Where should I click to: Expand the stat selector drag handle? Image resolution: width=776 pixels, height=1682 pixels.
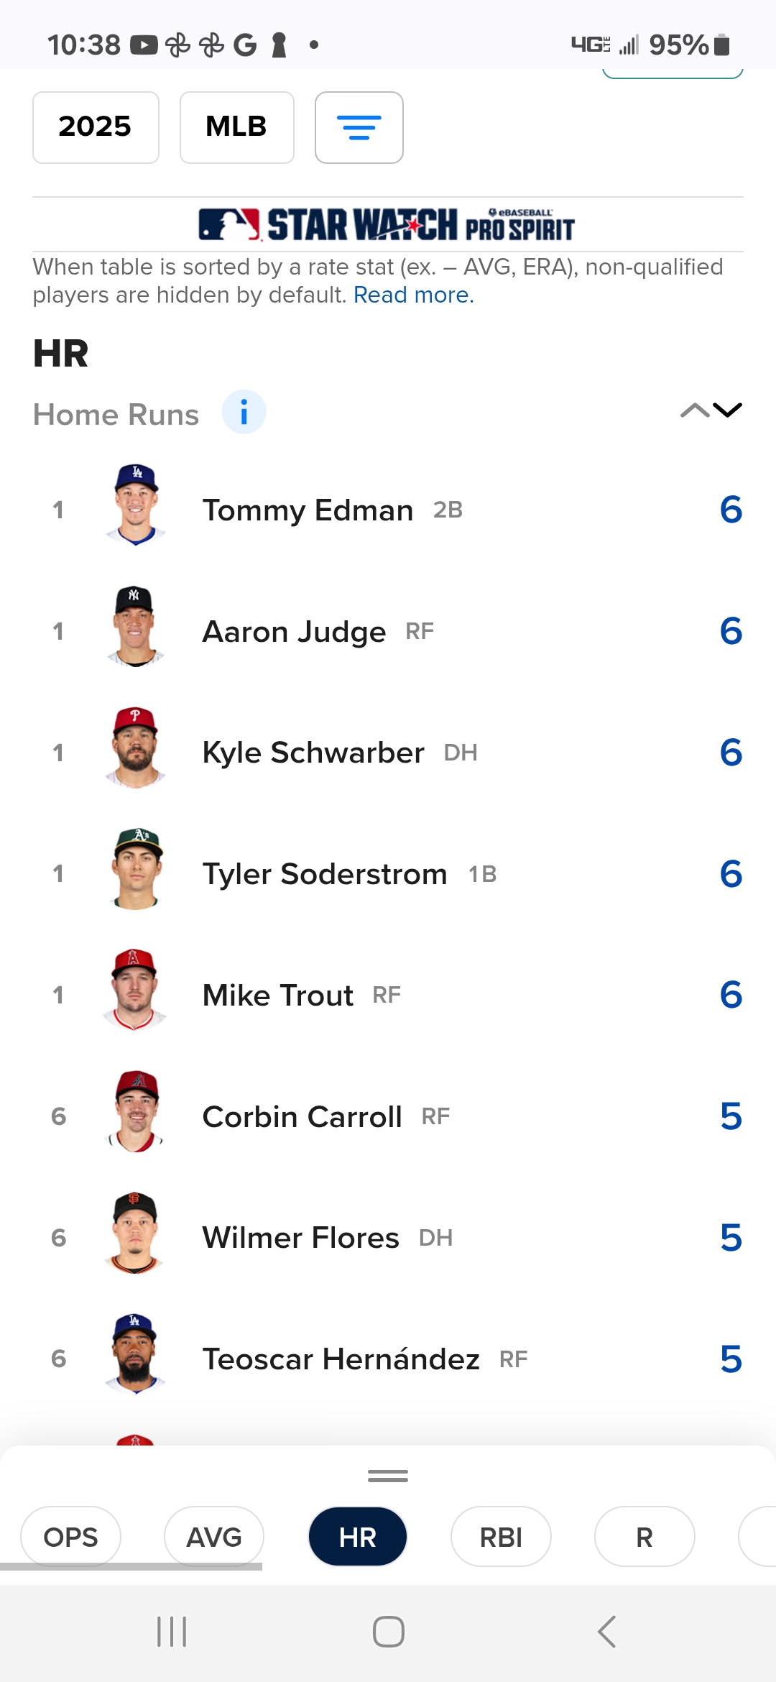click(x=388, y=1476)
